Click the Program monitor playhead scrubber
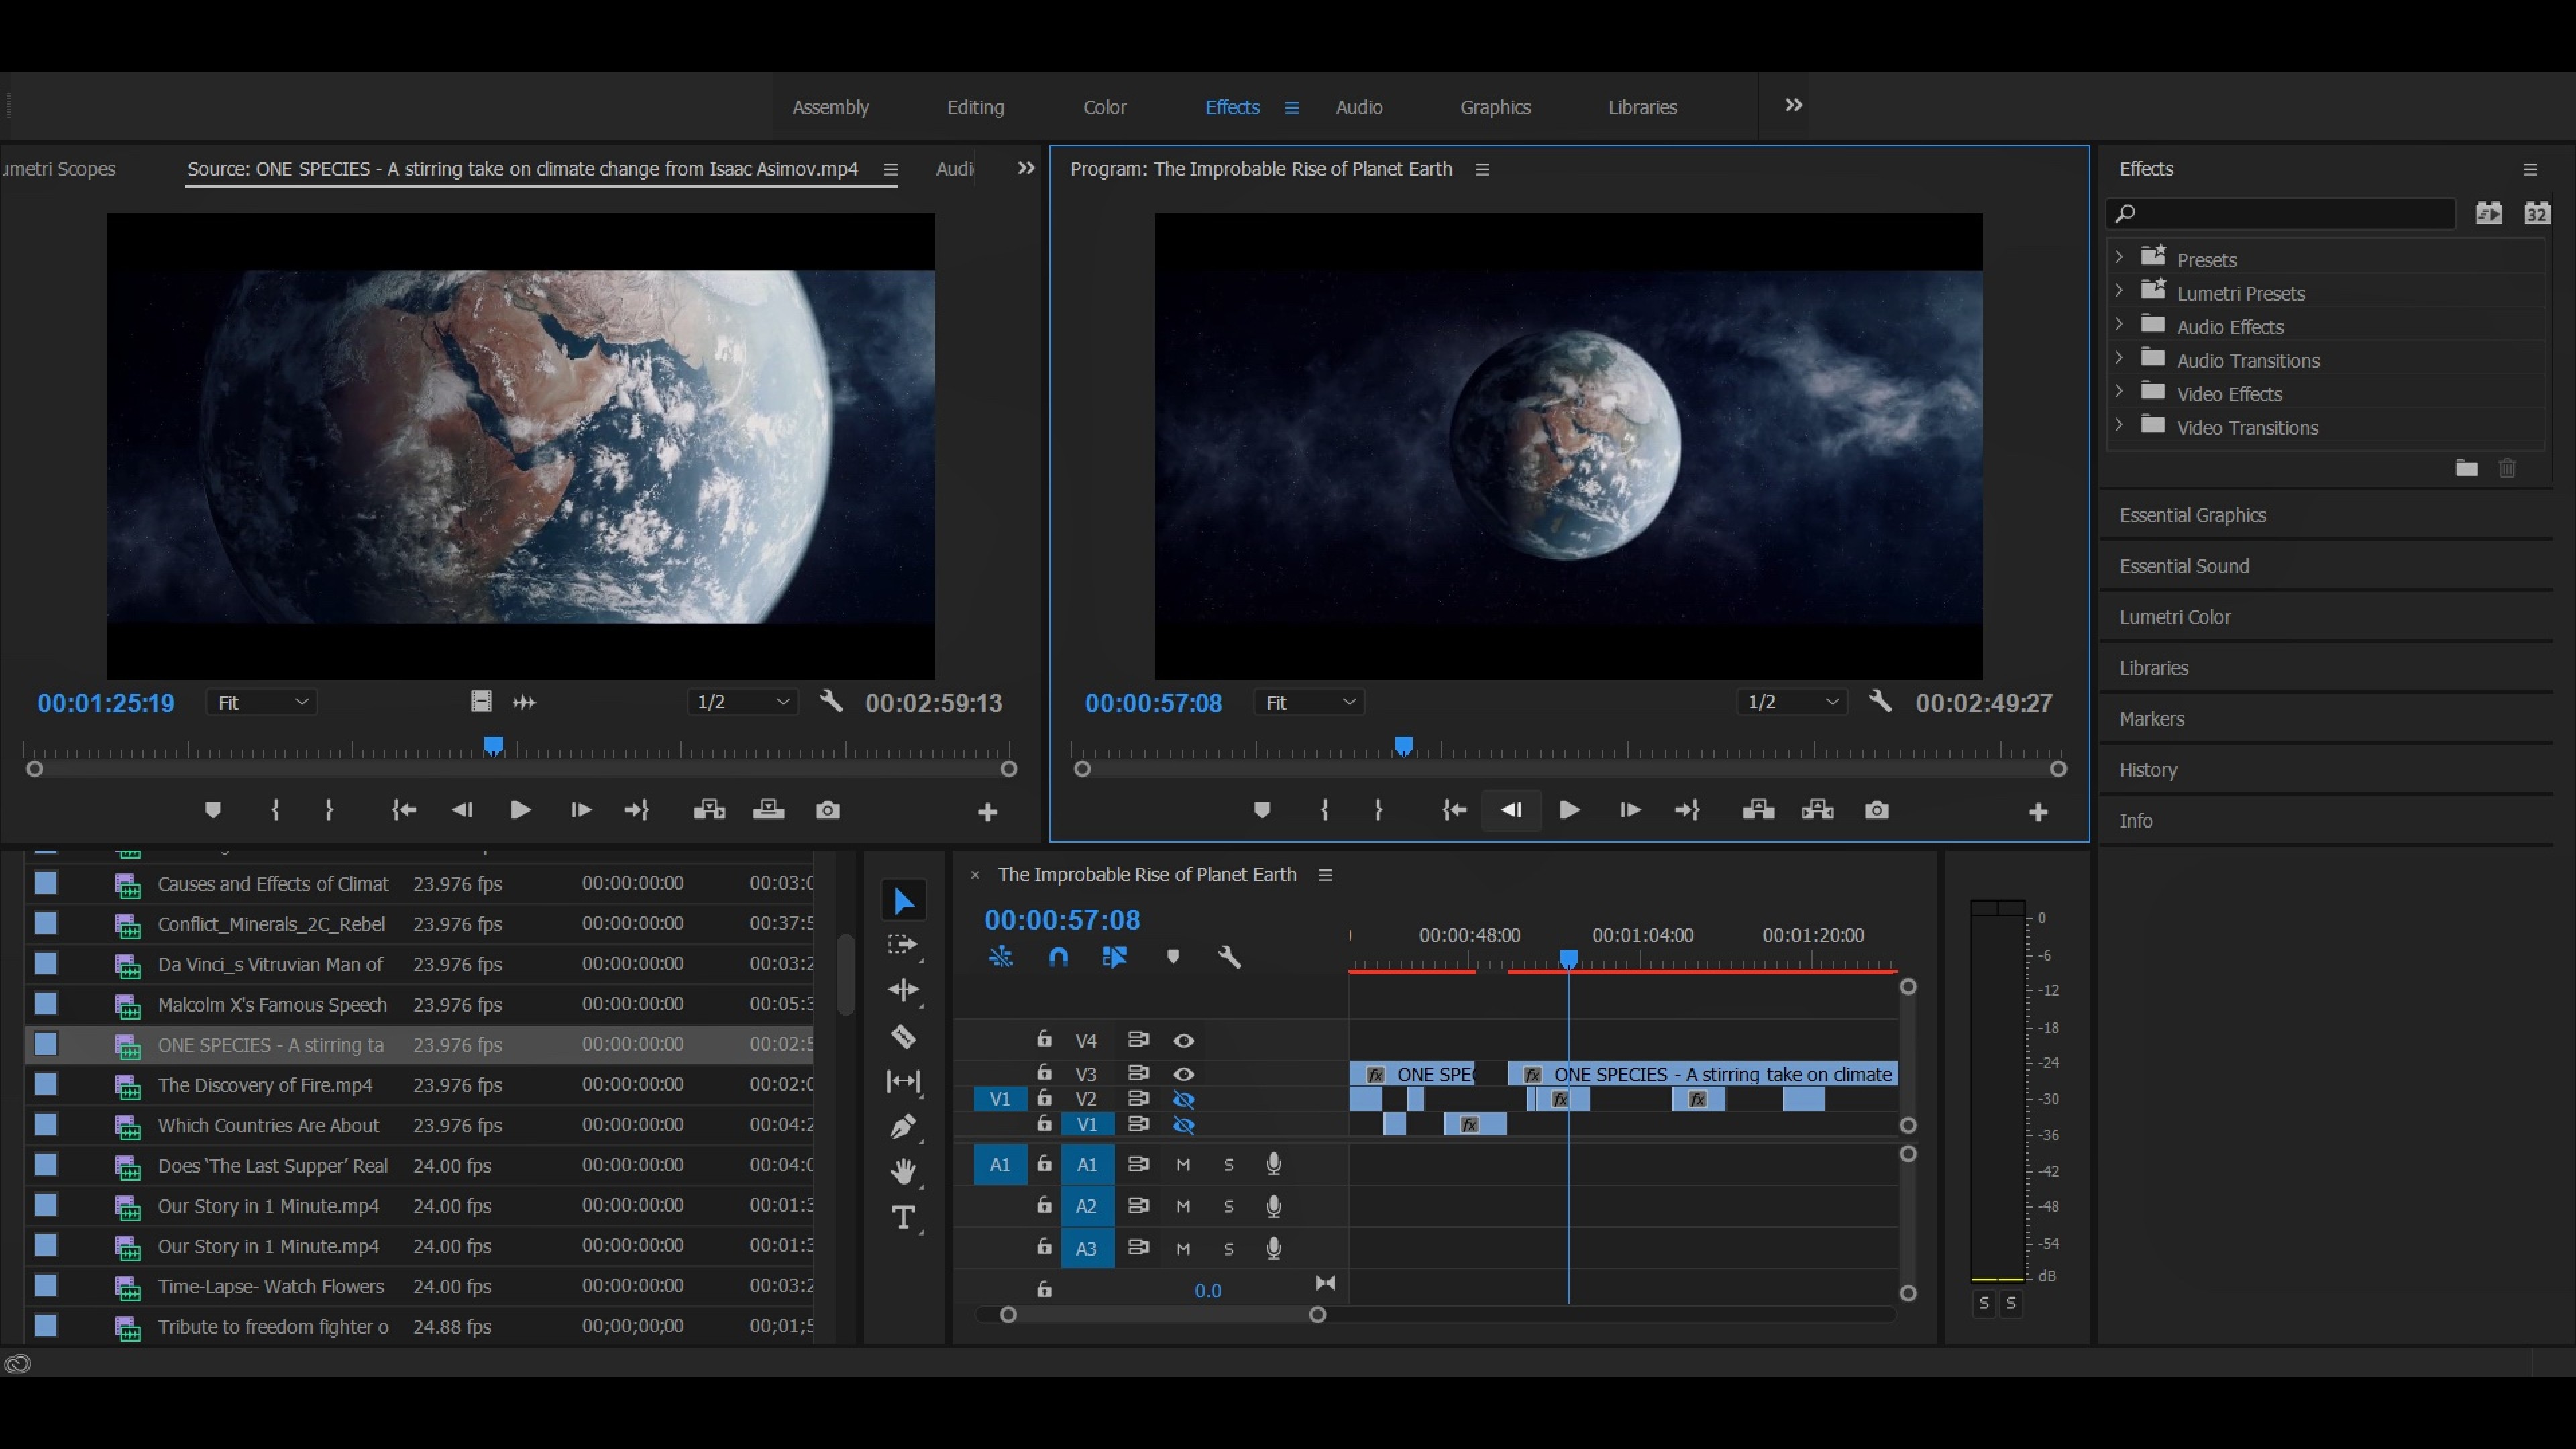Image resolution: width=2576 pixels, height=1449 pixels. point(1404,746)
